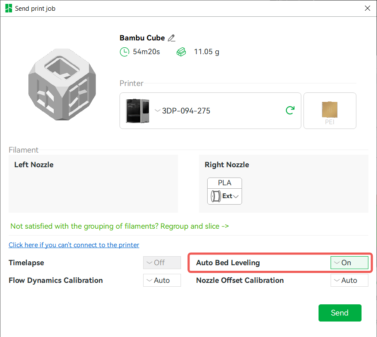The height and width of the screenshot is (337, 377).
Task: Toggle Timelapse off switch
Action: tap(162, 262)
